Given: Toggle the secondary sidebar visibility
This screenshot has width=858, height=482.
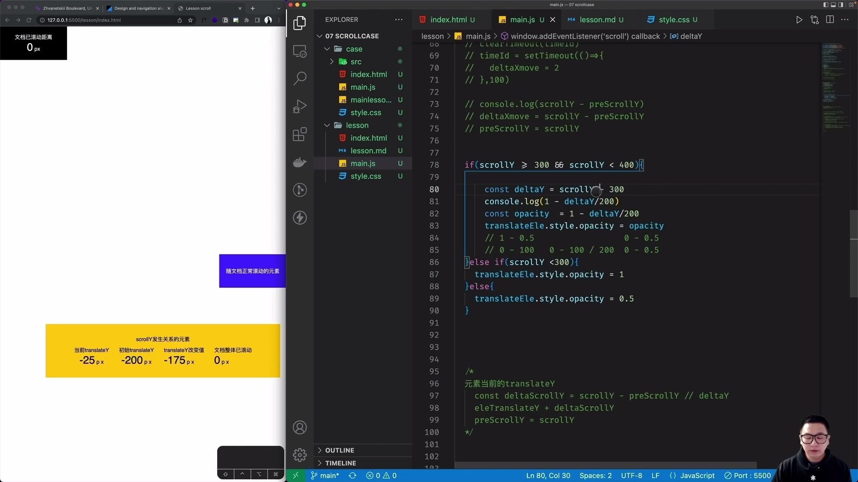Looking at the screenshot, I should pos(841,4).
